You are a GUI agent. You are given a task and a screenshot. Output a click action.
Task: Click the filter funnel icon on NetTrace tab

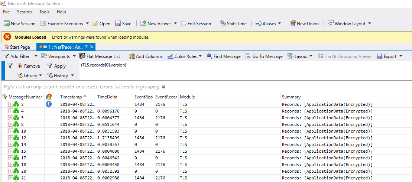87,47
